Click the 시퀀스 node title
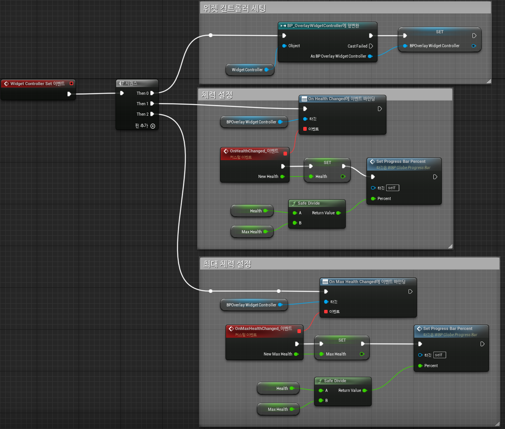The image size is (505, 429). tap(131, 83)
